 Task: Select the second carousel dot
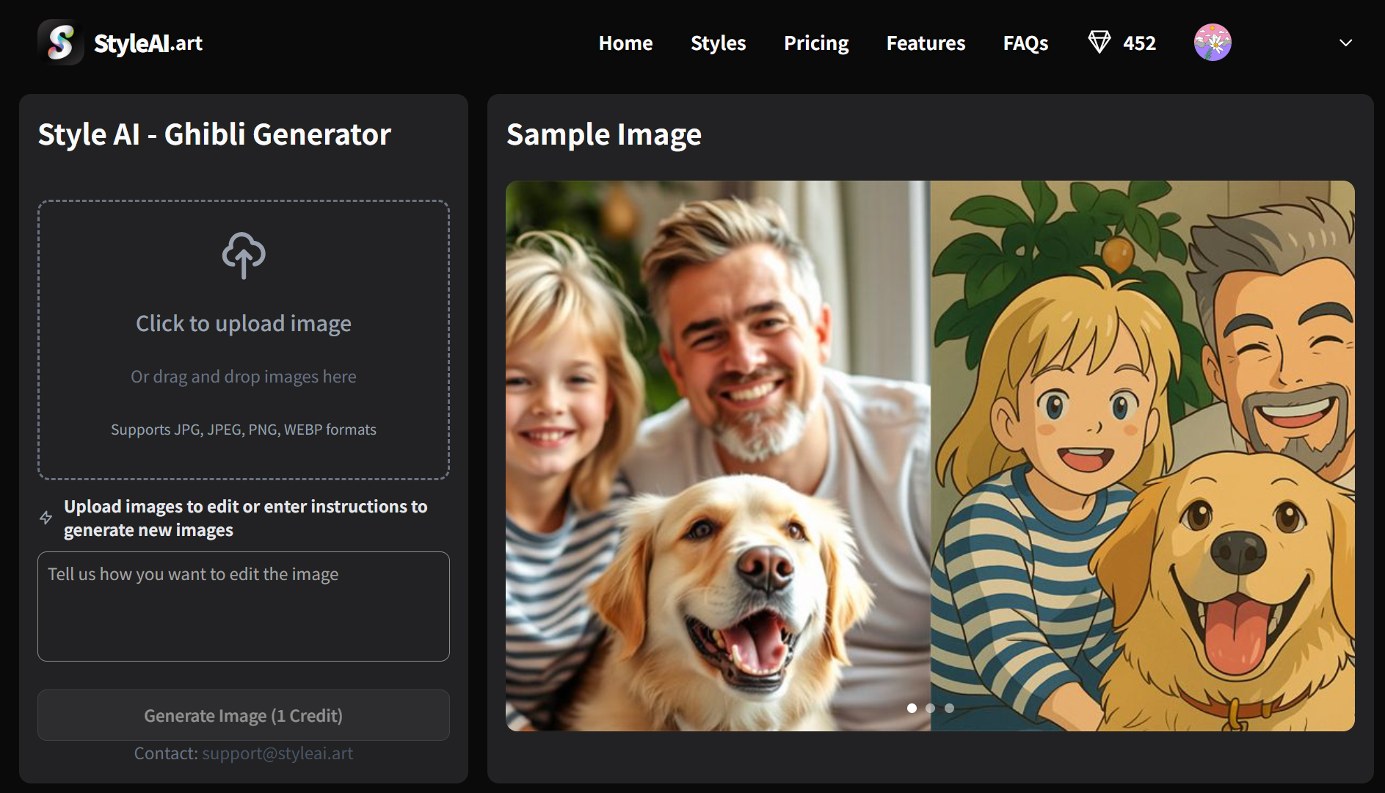[931, 708]
